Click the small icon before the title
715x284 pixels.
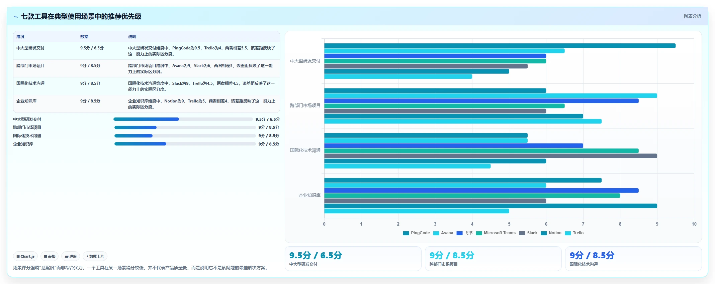(16, 17)
